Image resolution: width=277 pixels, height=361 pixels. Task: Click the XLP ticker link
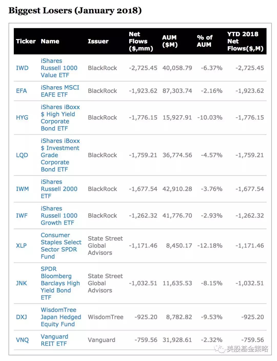21,246
